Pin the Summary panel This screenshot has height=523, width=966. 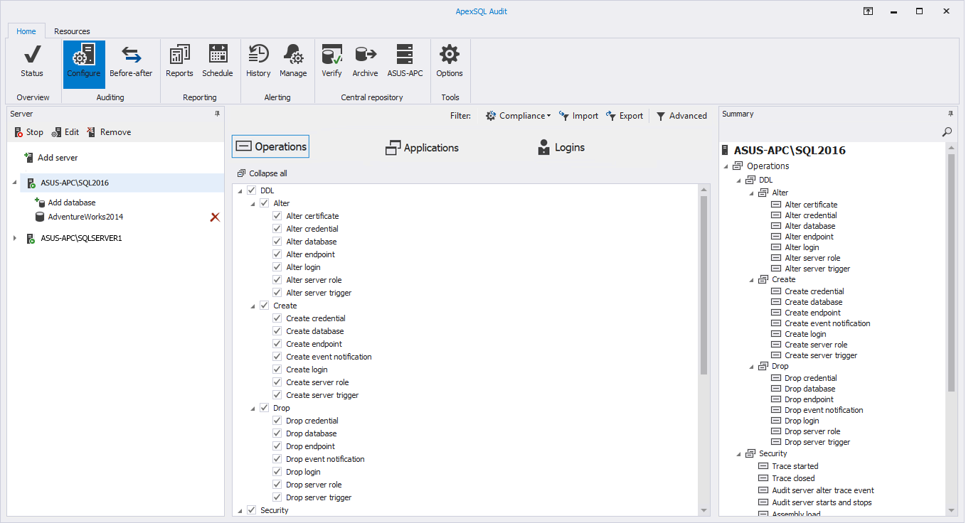(950, 114)
